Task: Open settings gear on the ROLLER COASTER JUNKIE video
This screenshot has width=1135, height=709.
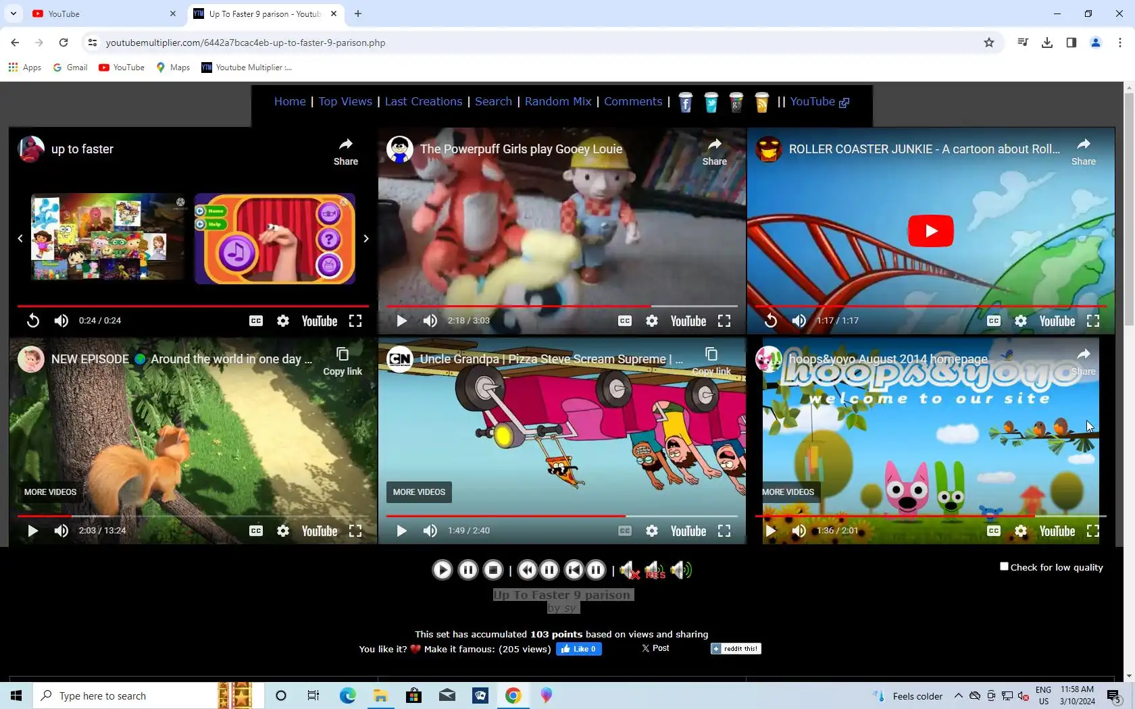Action: tap(1021, 321)
